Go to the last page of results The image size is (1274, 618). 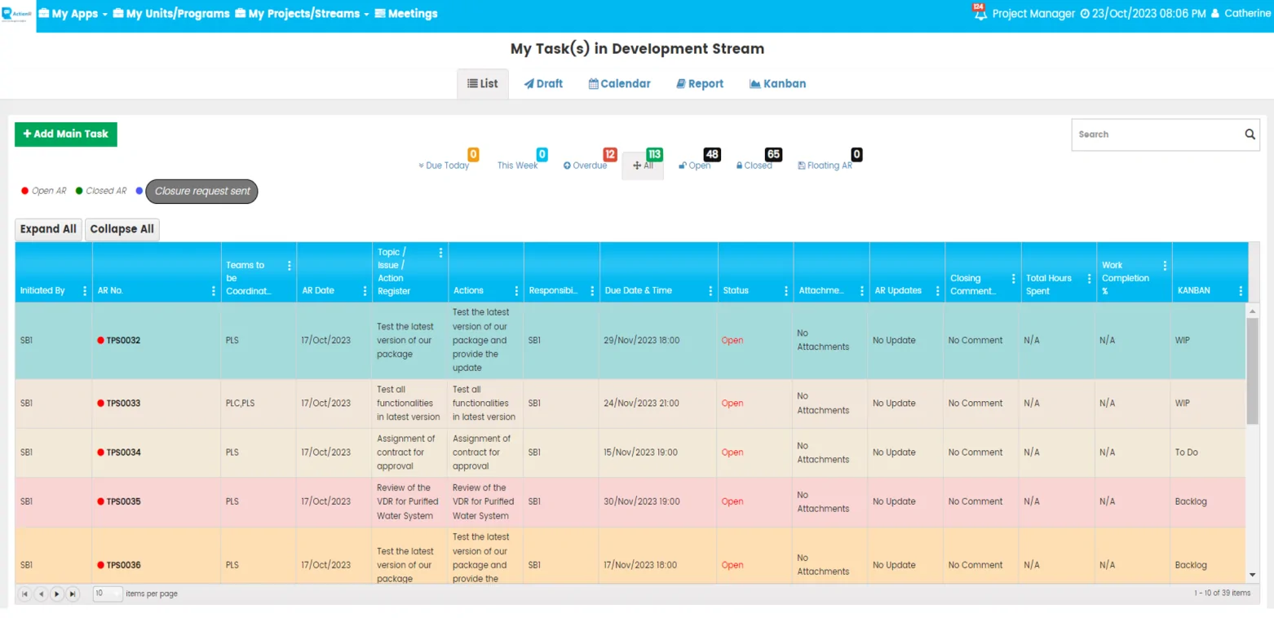[x=73, y=594]
